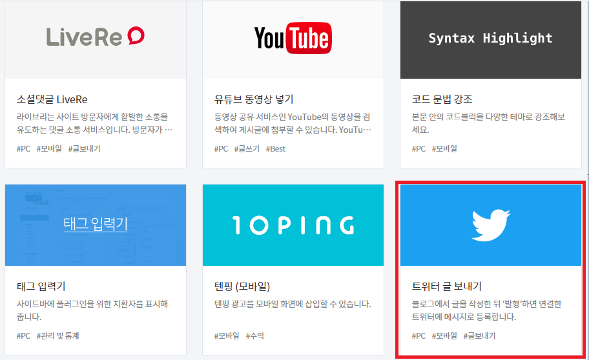This screenshot has height=360, width=589.
Task: Click the #글쓰기 tag on YouTube card
Action: (x=247, y=148)
